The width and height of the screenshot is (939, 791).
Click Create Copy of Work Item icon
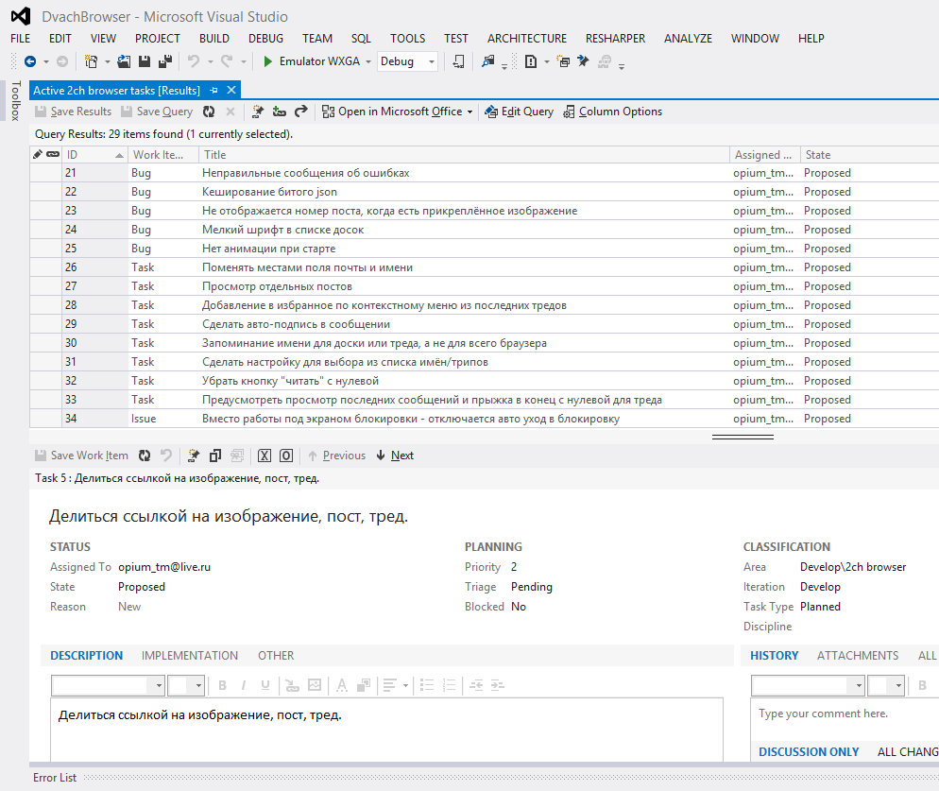(215, 456)
